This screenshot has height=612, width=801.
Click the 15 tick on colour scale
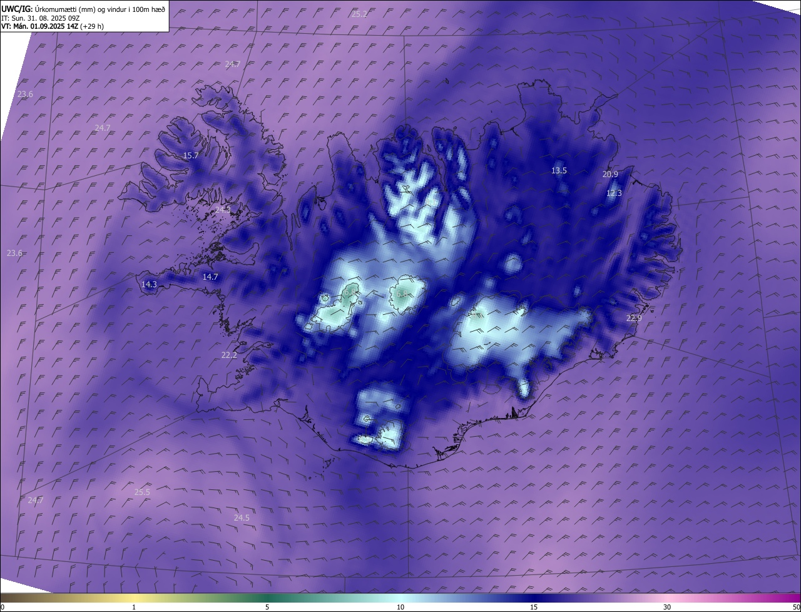[534, 607]
